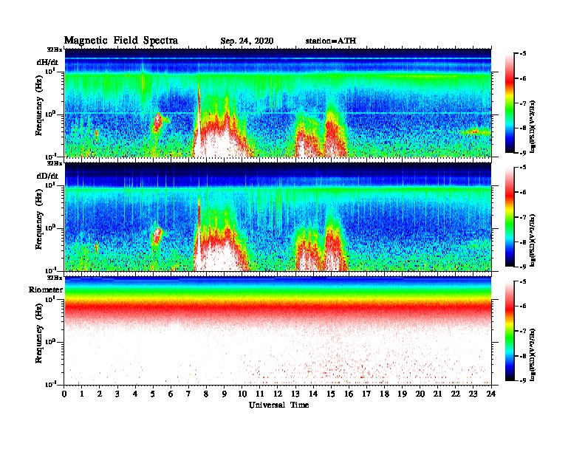Click hour '0' on the Universal Time axis
Viewport: 585px width, 452px height.
pyautogui.click(x=64, y=394)
